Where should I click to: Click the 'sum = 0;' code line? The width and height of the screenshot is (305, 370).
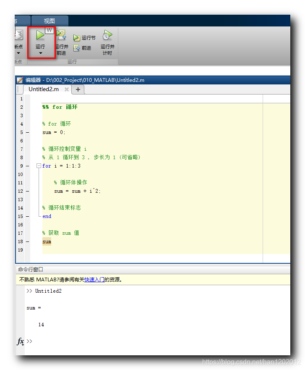pos(54,132)
